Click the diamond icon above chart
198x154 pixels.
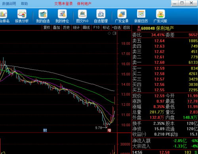tap(109, 33)
